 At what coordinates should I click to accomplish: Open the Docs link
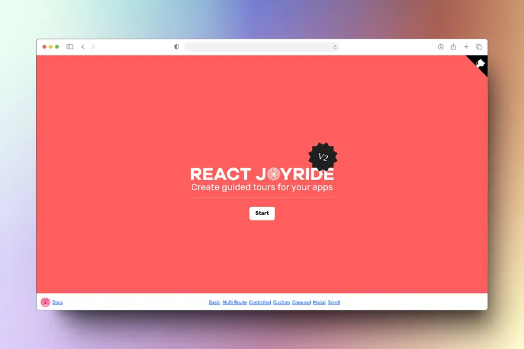(58, 303)
